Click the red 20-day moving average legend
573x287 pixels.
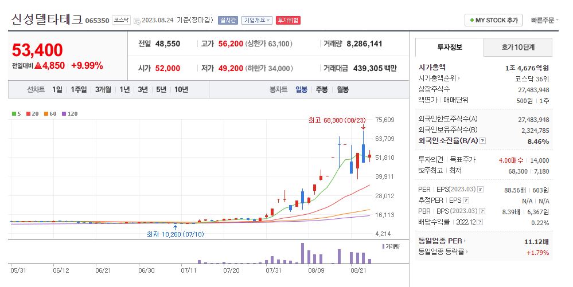(33, 114)
